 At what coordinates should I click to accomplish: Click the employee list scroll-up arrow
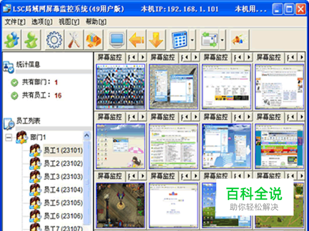87,135
